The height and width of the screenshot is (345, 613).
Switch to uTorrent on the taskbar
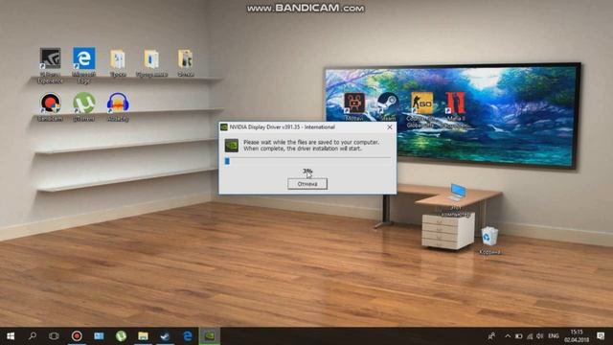pyautogui.click(x=121, y=336)
